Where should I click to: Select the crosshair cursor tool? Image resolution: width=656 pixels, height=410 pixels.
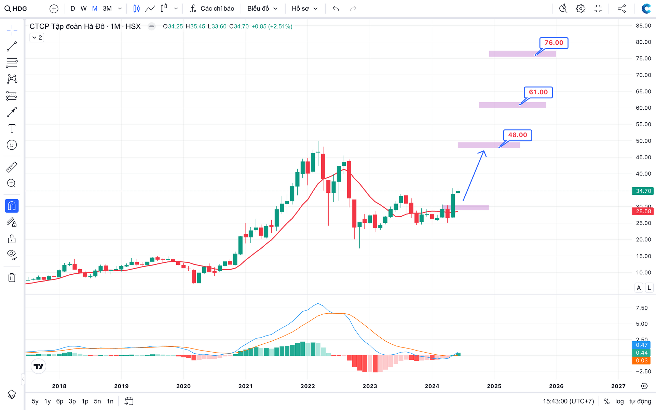tap(12, 30)
